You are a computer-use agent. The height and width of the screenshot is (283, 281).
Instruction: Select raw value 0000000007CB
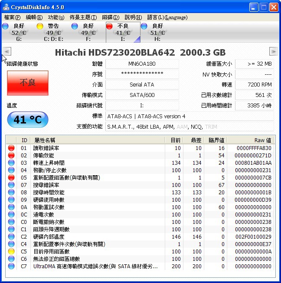coord(253,178)
